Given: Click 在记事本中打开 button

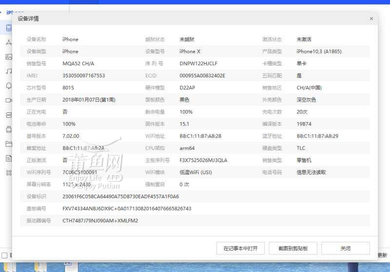Looking at the screenshot, I should click(x=240, y=248).
